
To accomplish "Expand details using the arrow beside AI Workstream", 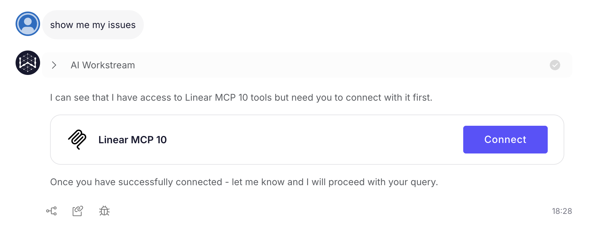I will coord(54,65).
